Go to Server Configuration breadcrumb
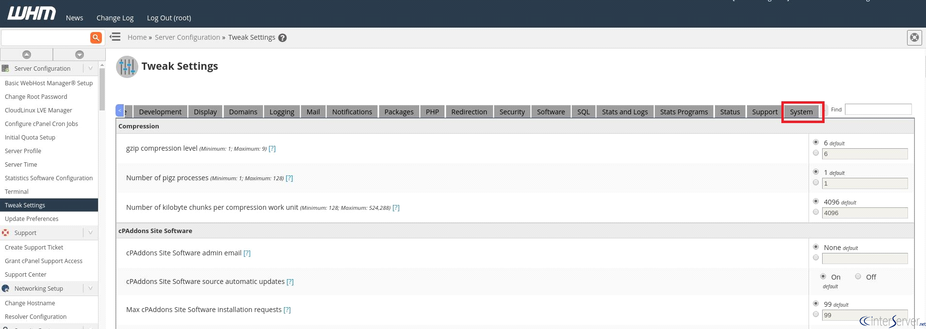This screenshot has width=926, height=329. click(x=187, y=37)
